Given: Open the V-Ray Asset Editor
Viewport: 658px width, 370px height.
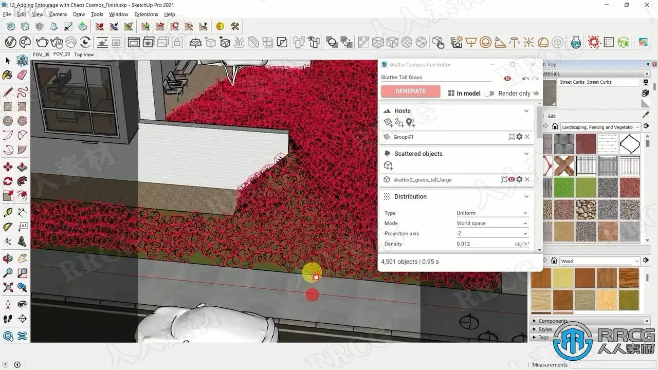Looking at the screenshot, I should coord(10,42).
